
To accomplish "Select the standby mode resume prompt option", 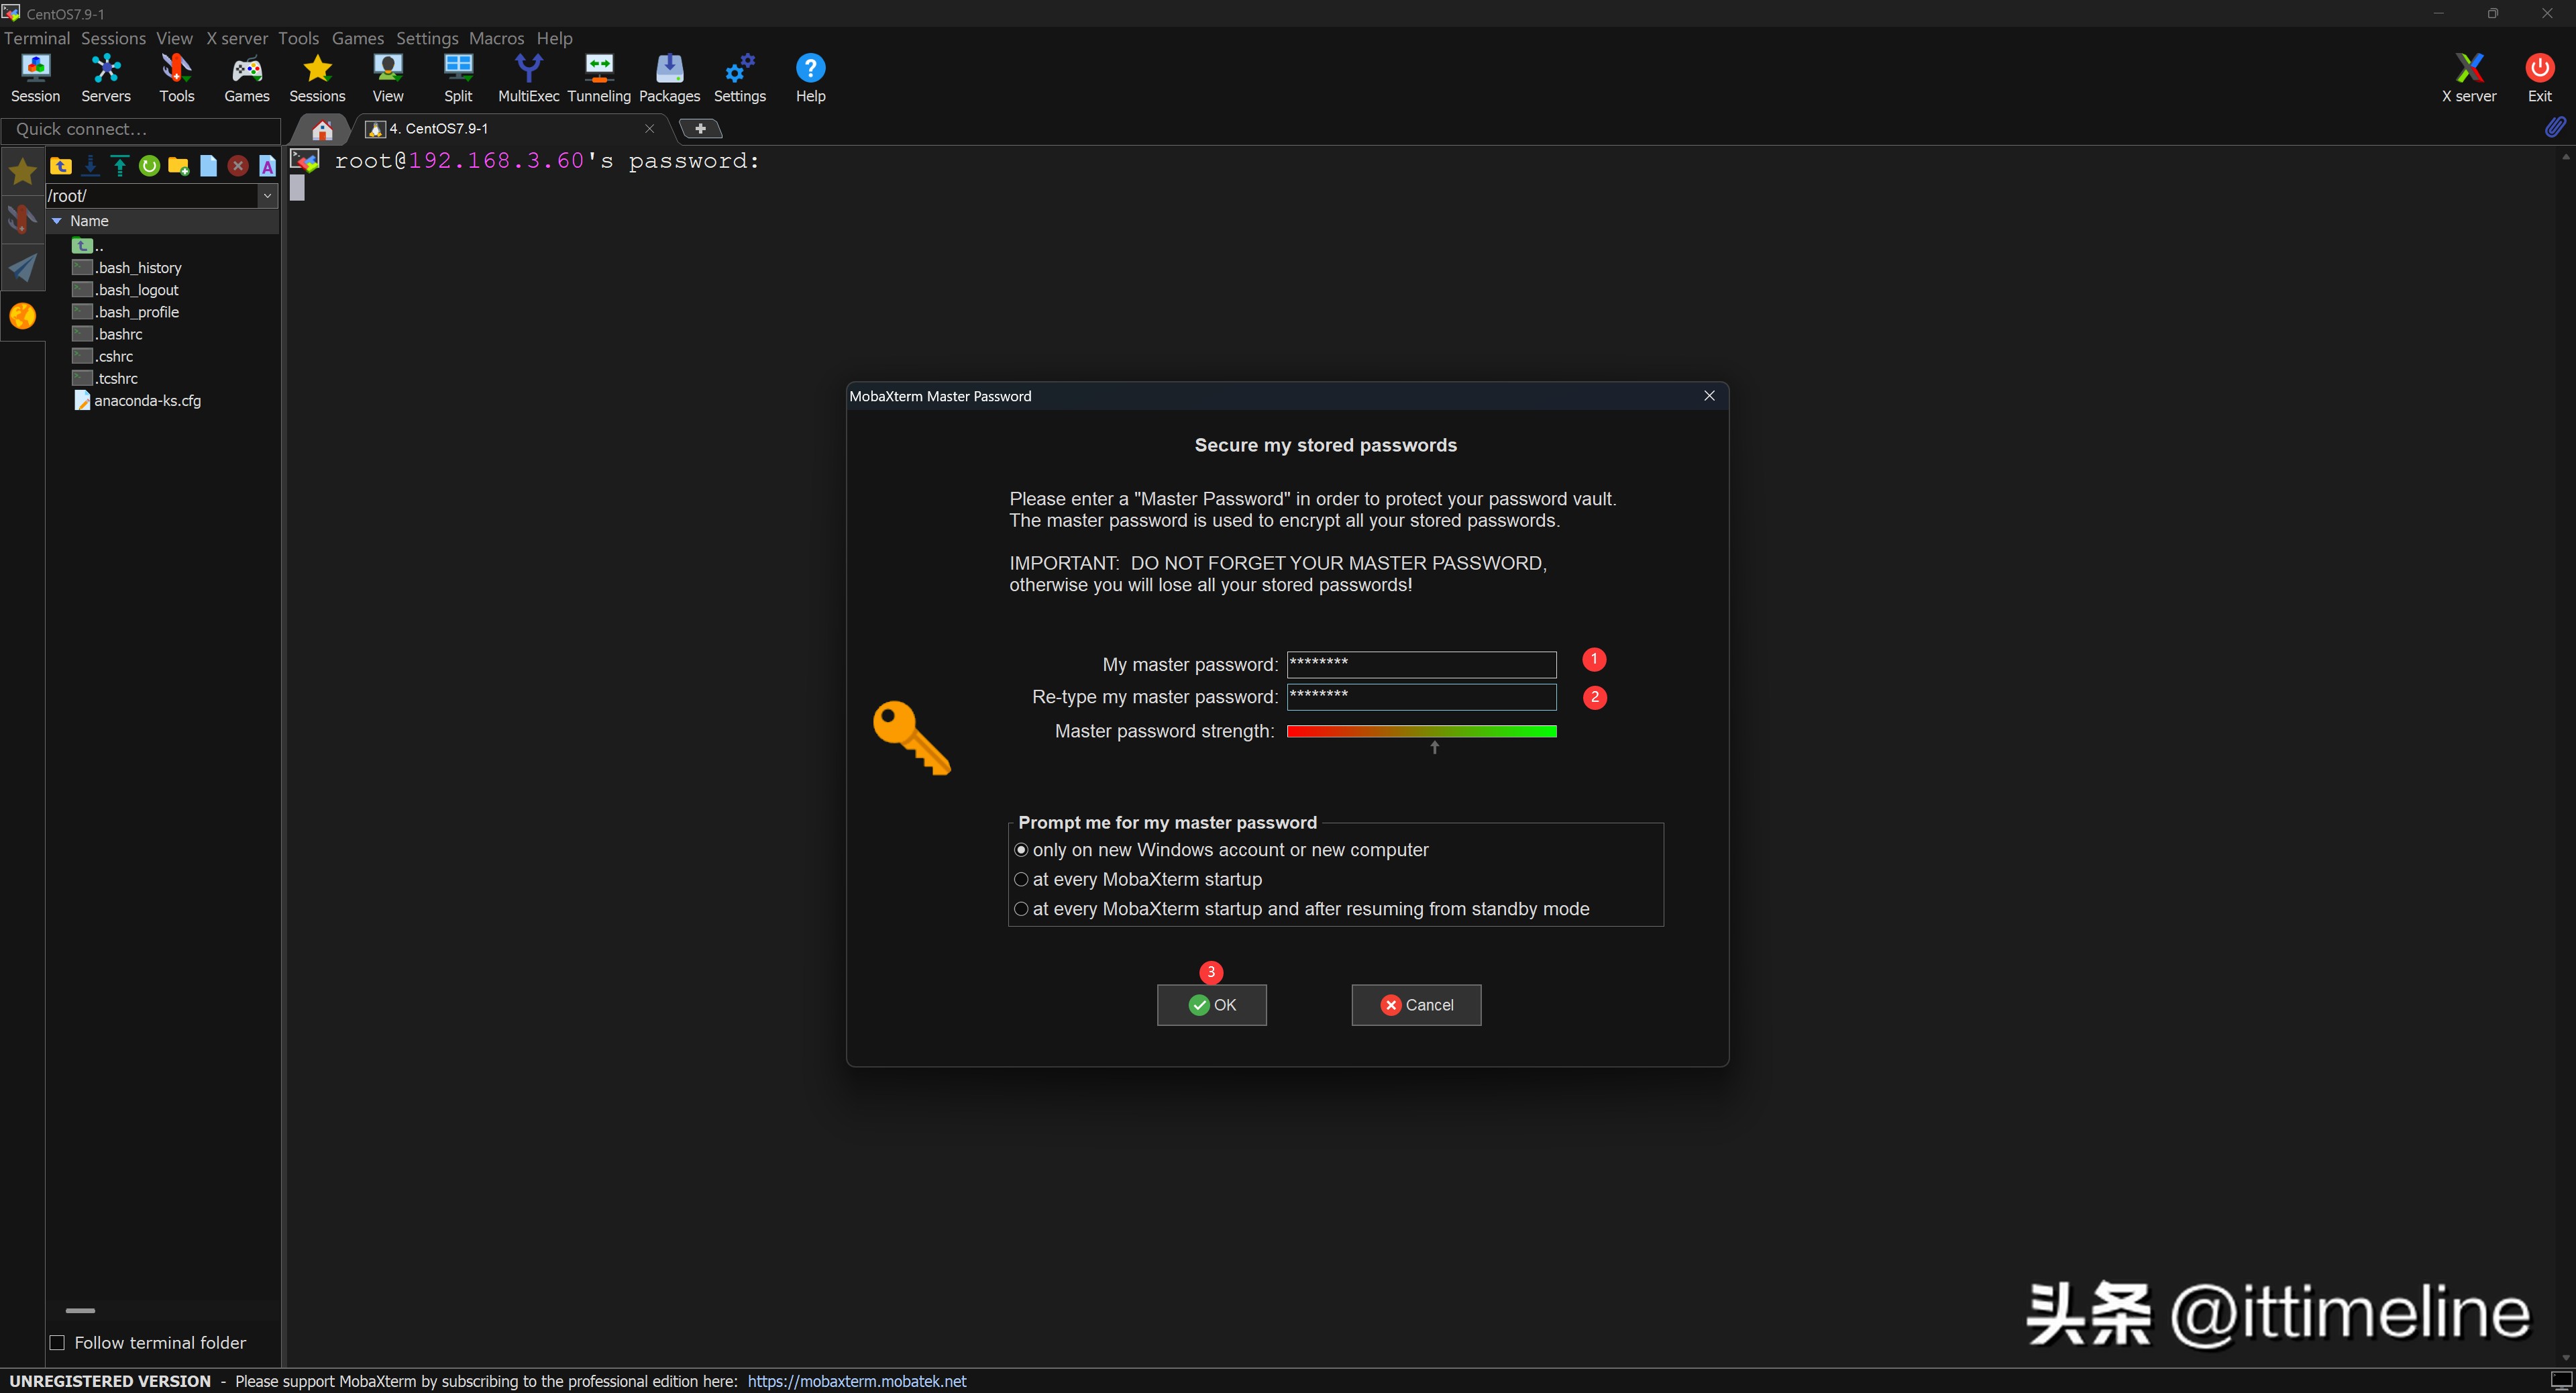I will 1021,909.
